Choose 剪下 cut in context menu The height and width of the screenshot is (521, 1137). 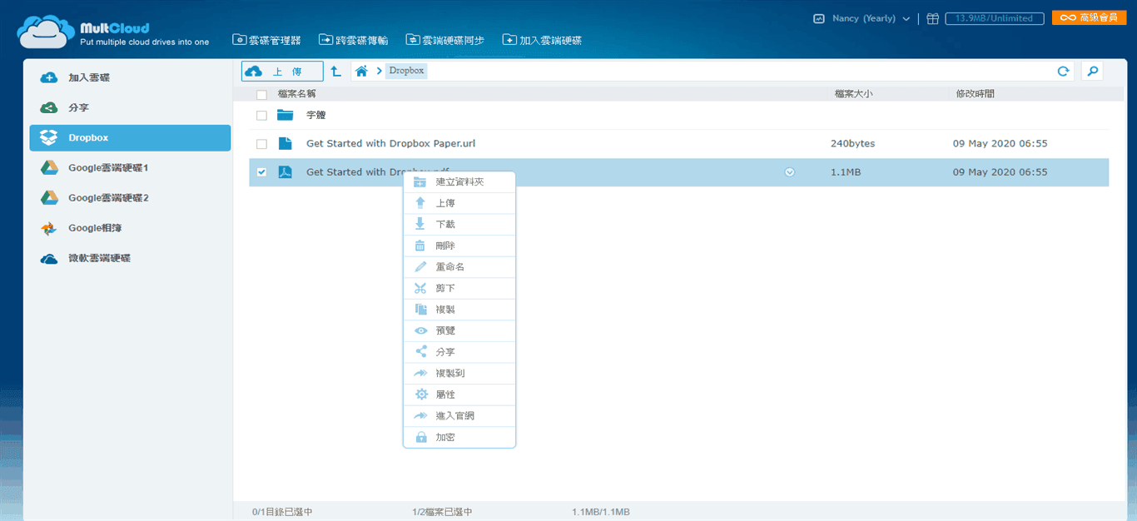point(459,288)
